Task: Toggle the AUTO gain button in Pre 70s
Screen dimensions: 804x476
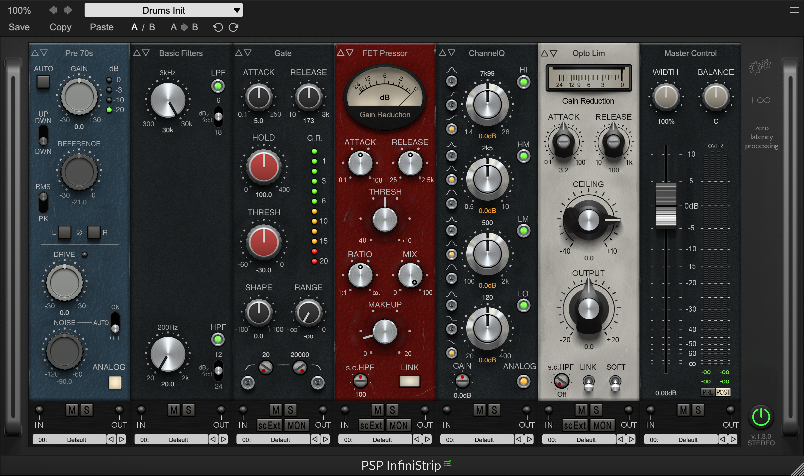Action: pos(43,82)
